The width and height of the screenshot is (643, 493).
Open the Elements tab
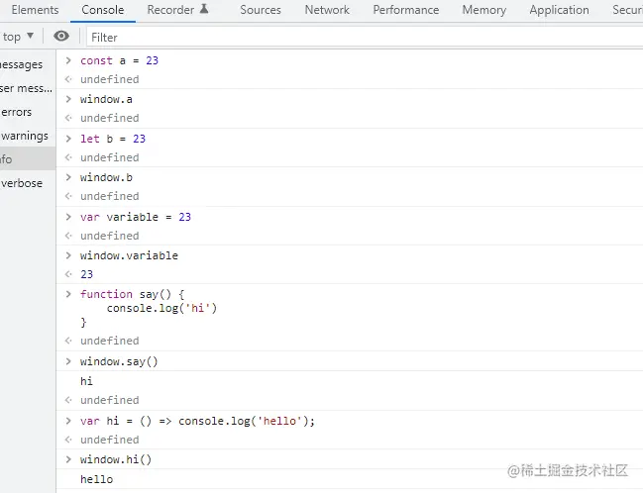[35, 10]
